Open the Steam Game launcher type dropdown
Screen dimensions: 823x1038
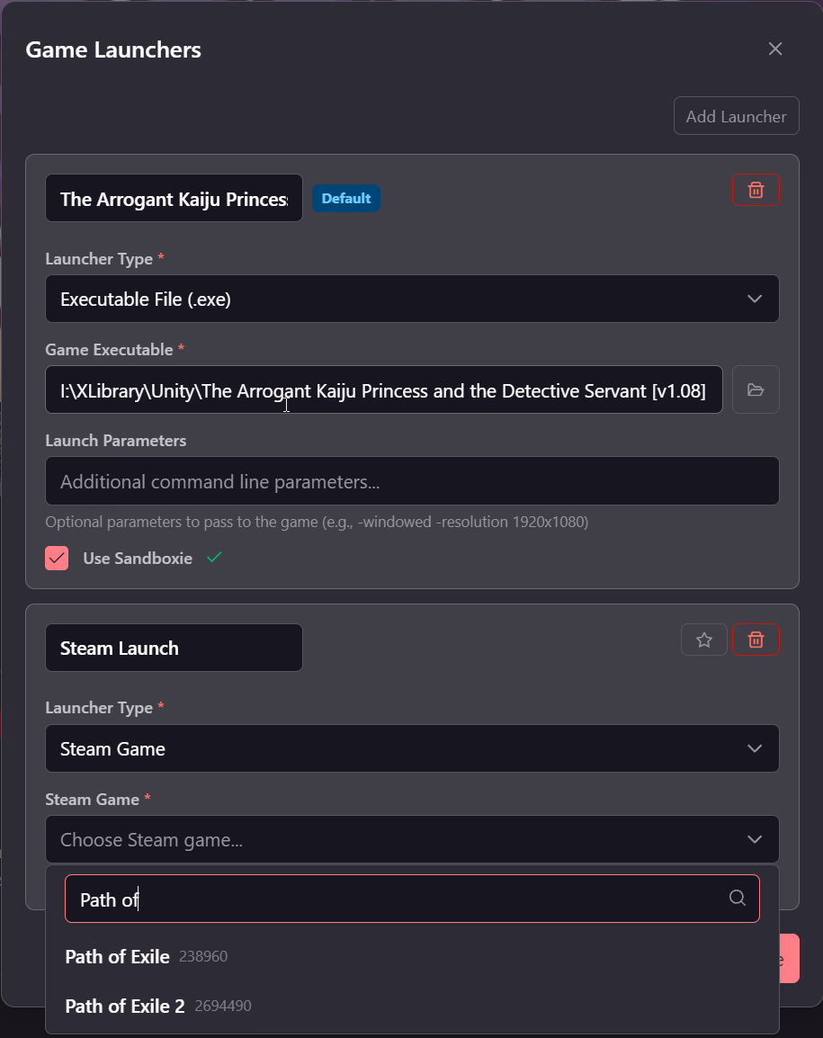click(x=412, y=748)
